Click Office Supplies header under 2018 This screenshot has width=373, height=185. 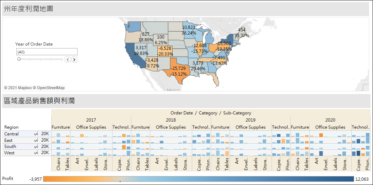(170, 127)
